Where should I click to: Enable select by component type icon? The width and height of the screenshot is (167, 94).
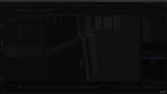pos(31,5)
